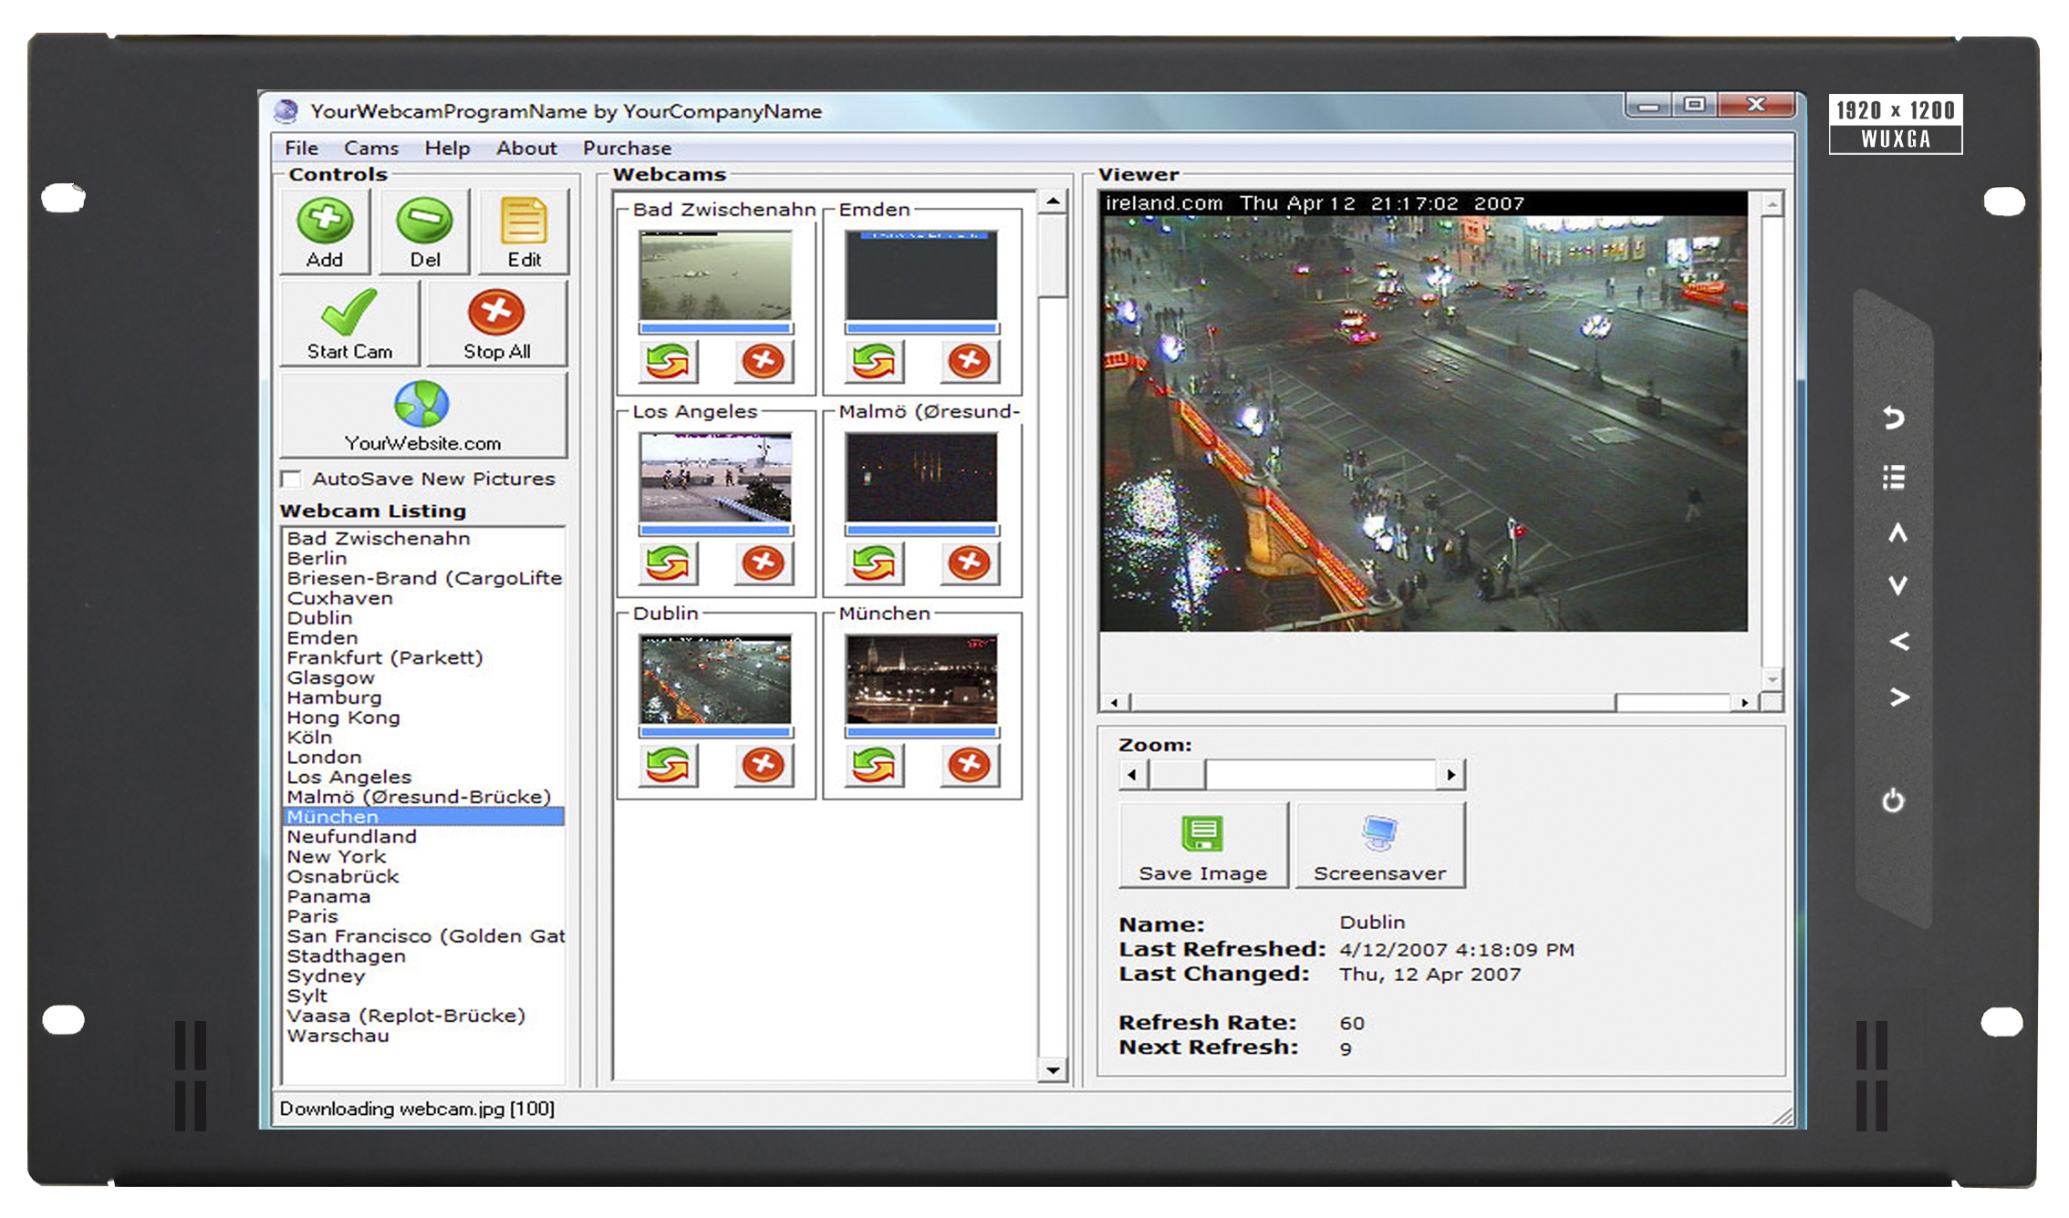Refresh the Bad Zwischenahn webcam

668,361
